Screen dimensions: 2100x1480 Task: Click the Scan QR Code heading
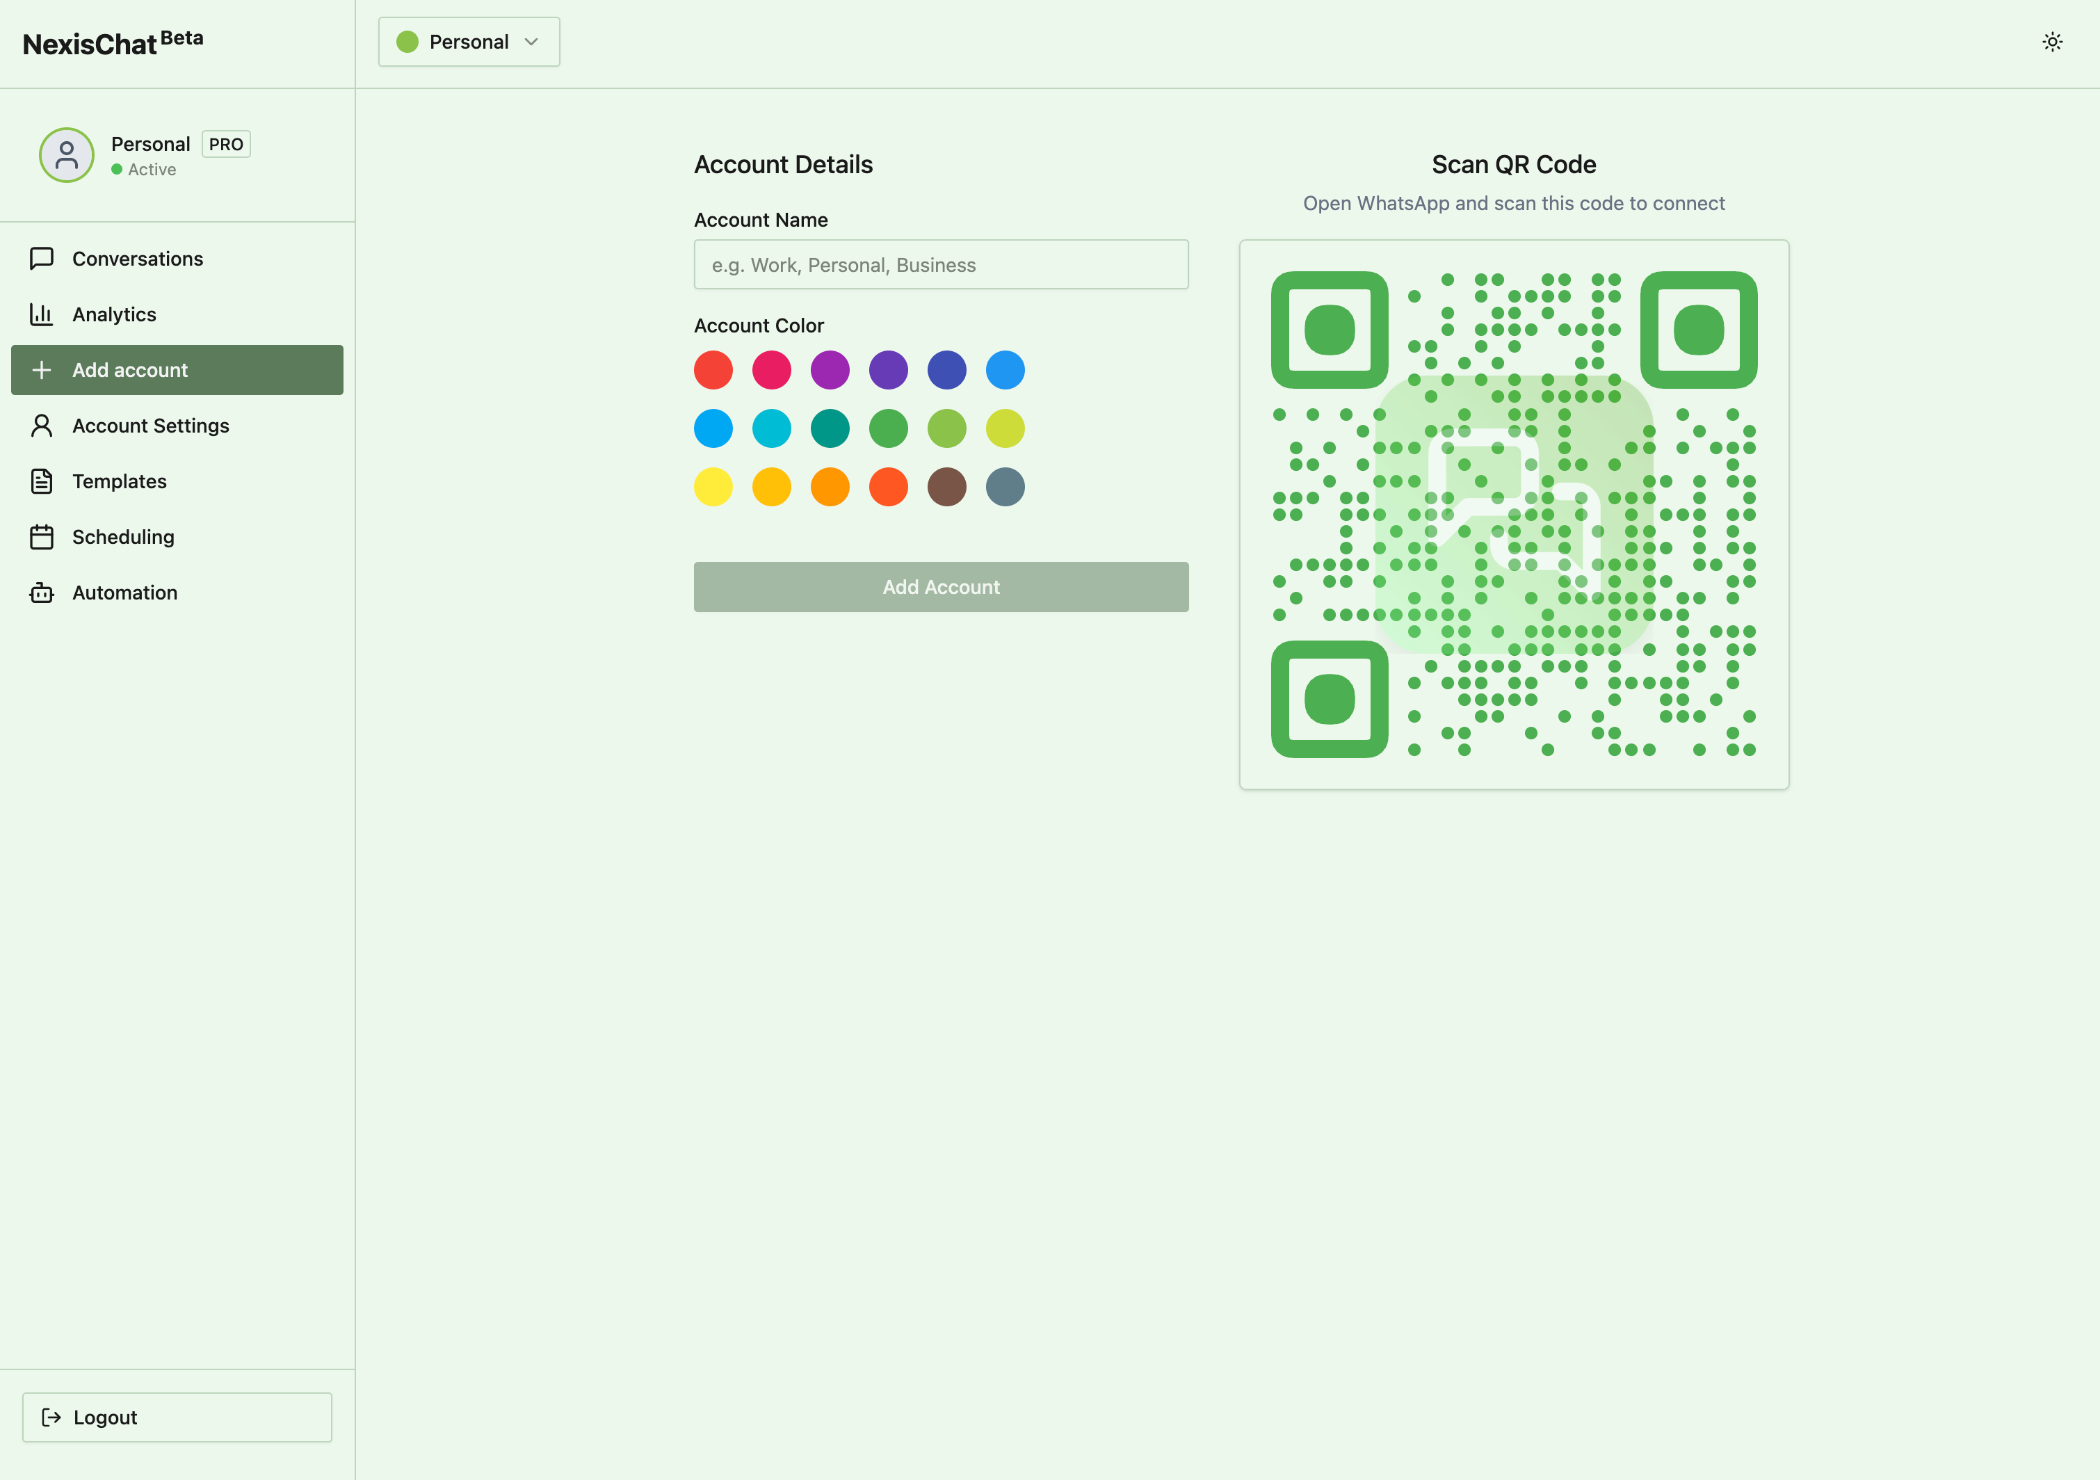click(x=1514, y=165)
